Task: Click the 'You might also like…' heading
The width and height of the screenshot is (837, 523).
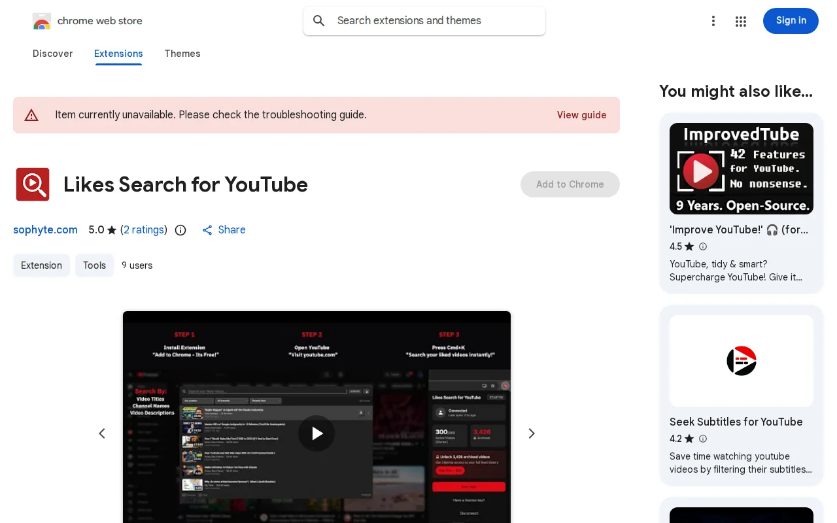Action: [x=736, y=92]
